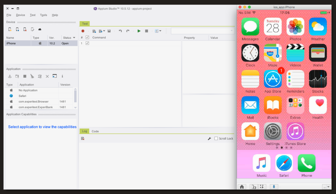The image size is (336, 194).
Task: Click the stop application square icon
Action: (x=25, y=76)
